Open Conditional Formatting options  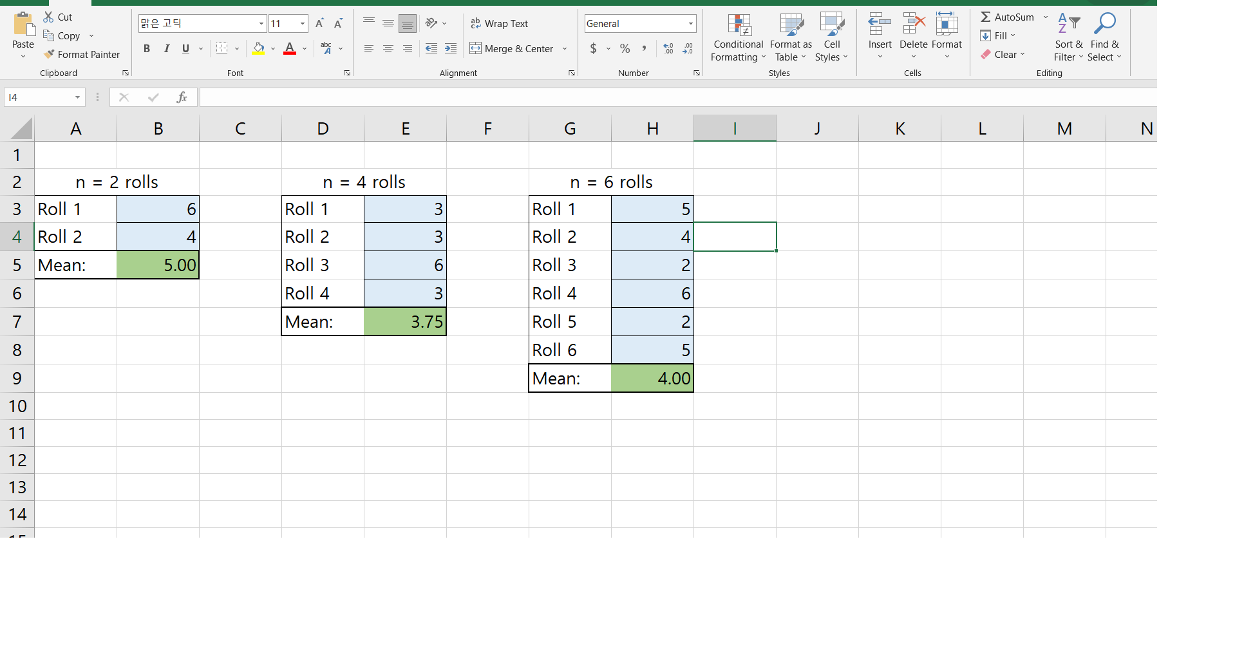(x=737, y=37)
